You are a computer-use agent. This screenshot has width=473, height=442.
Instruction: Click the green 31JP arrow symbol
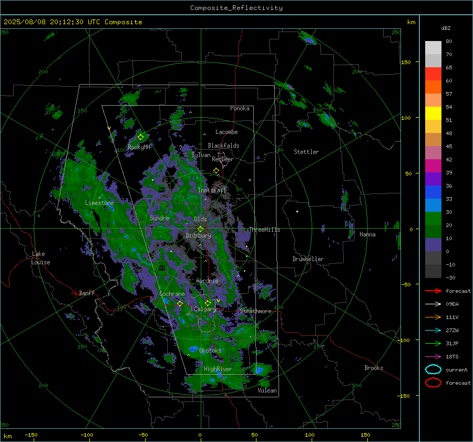(433, 343)
